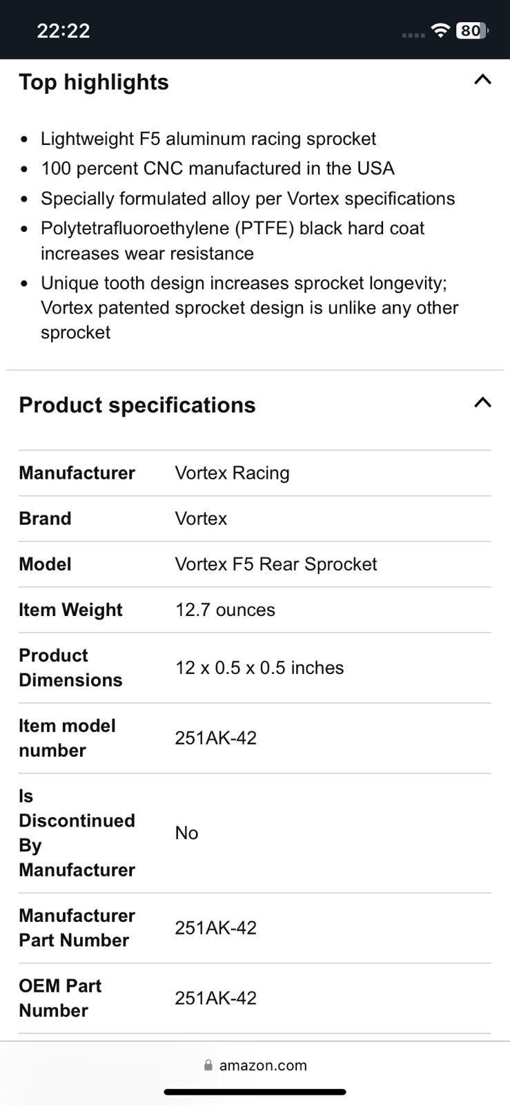Tap the 22:22 clock in status bar
Image resolution: width=510 pixels, height=1105 pixels.
coord(63,30)
